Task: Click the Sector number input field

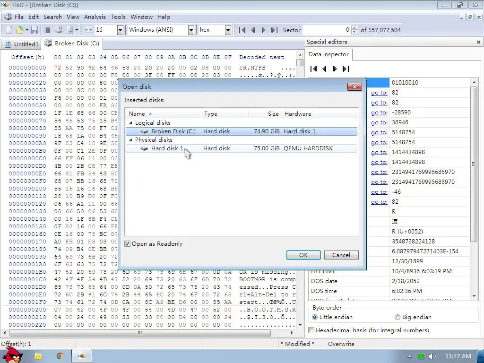Action: click(327, 30)
